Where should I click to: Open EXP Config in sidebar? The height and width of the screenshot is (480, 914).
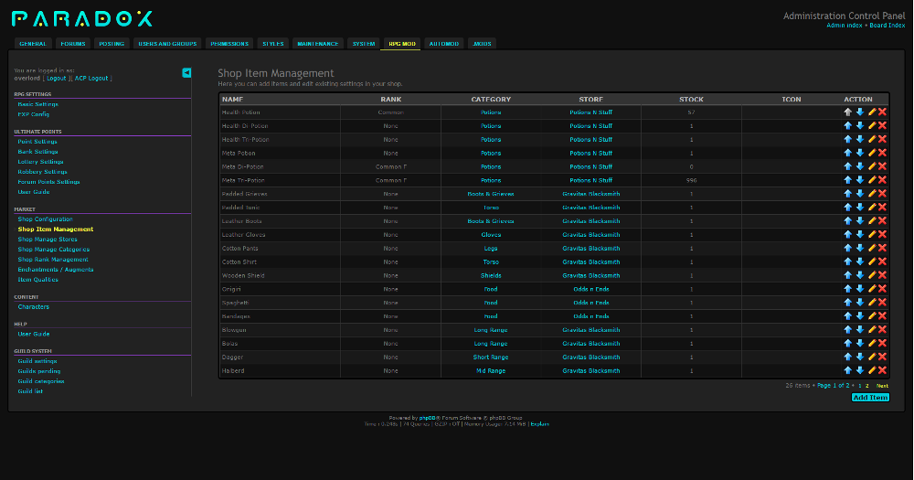pyautogui.click(x=33, y=114)
